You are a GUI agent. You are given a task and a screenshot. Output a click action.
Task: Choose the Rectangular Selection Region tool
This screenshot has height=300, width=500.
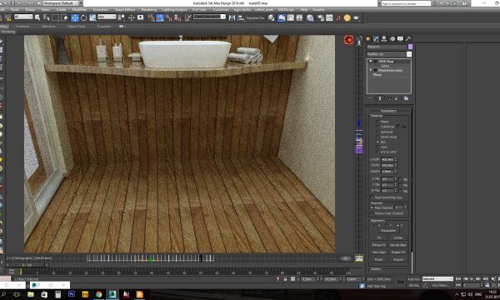pyautogui.click(x=56, y=17)
